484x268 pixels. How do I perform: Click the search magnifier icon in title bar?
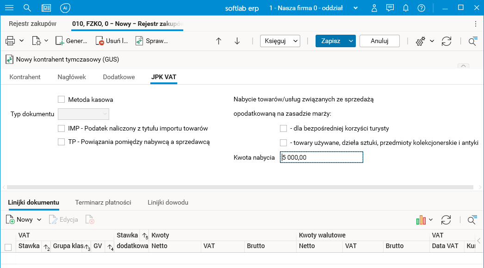[x=27, y=8]
